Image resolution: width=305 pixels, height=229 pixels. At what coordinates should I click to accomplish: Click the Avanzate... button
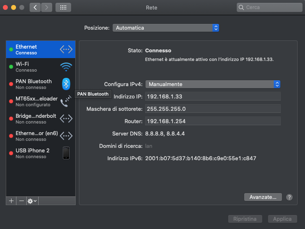point(263,197)
